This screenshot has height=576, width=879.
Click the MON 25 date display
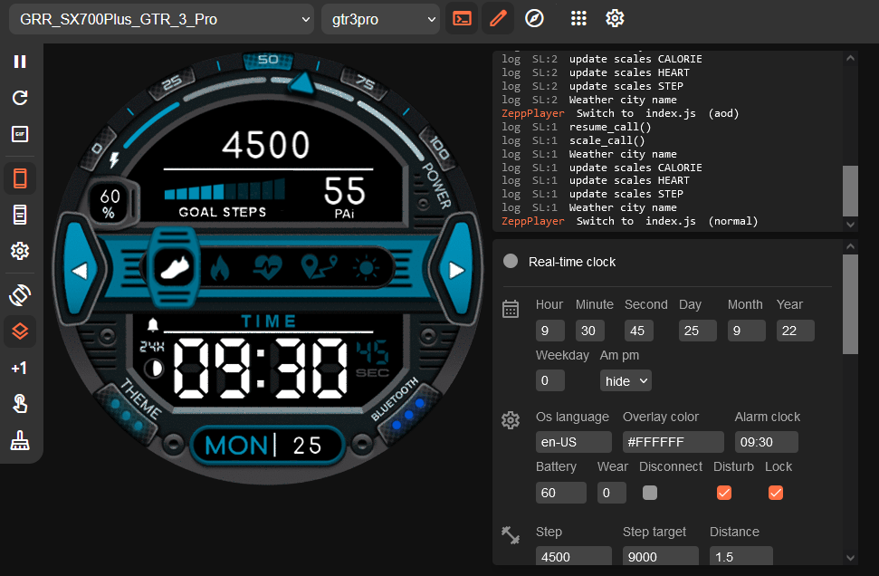pos(266,446)
